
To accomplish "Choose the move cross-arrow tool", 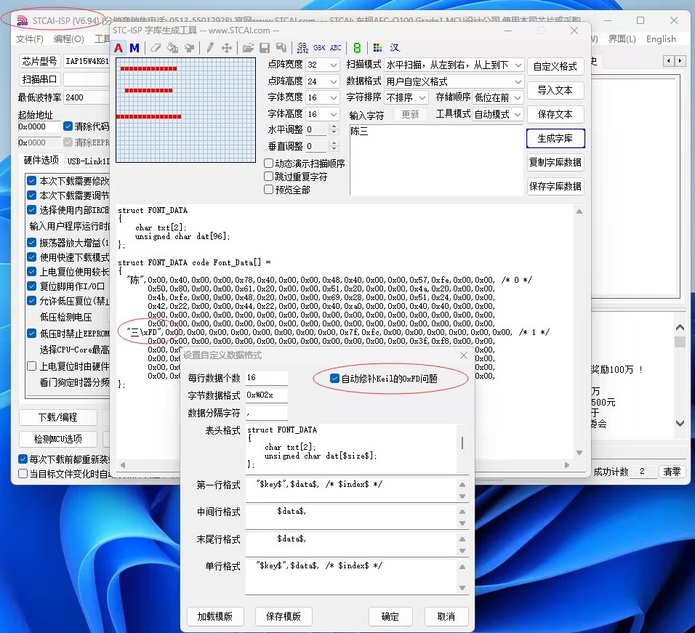I will pos(227,48).
